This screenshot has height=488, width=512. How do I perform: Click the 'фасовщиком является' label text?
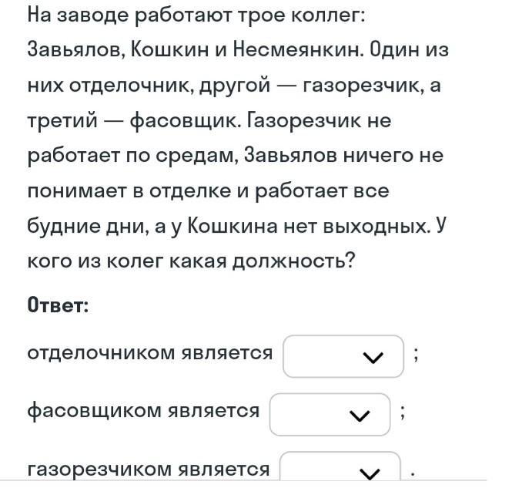143,411
